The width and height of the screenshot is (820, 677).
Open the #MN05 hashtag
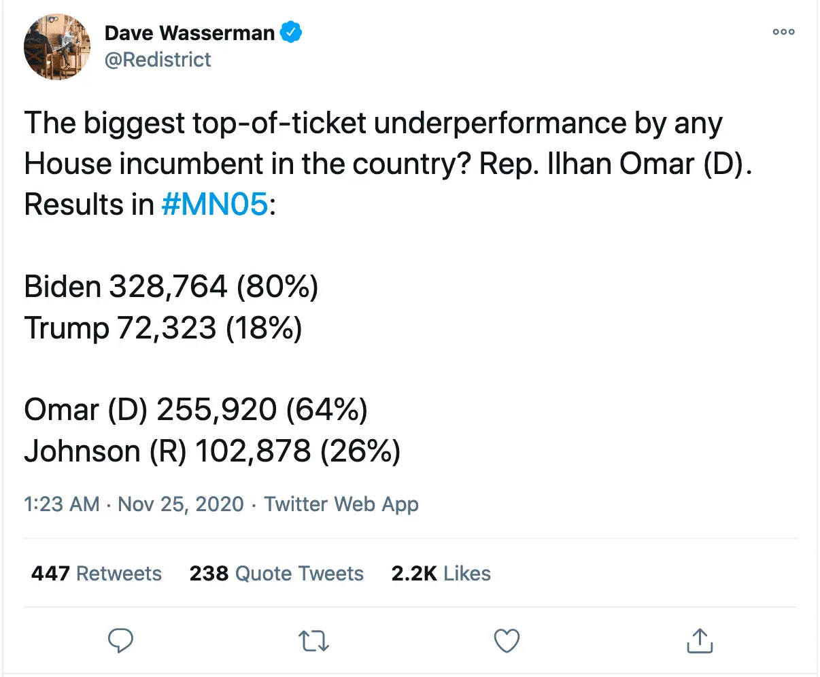215,205
